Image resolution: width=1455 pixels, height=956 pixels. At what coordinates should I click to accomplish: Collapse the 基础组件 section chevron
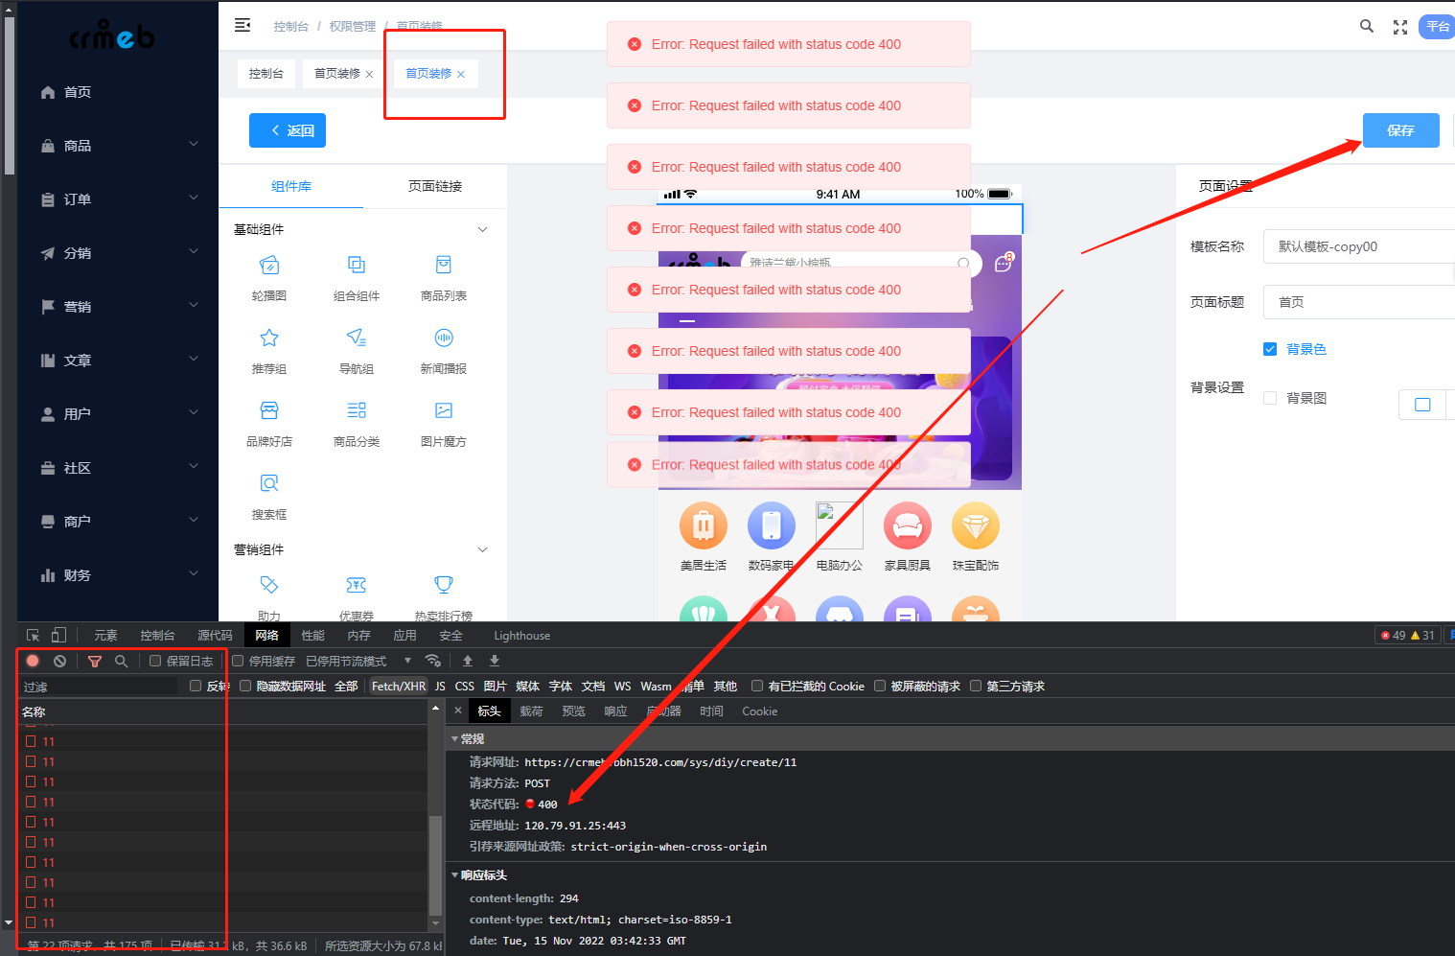[x=483, y=229]
